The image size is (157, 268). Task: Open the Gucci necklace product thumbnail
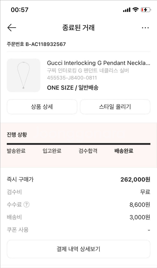(x=24, y=75)
